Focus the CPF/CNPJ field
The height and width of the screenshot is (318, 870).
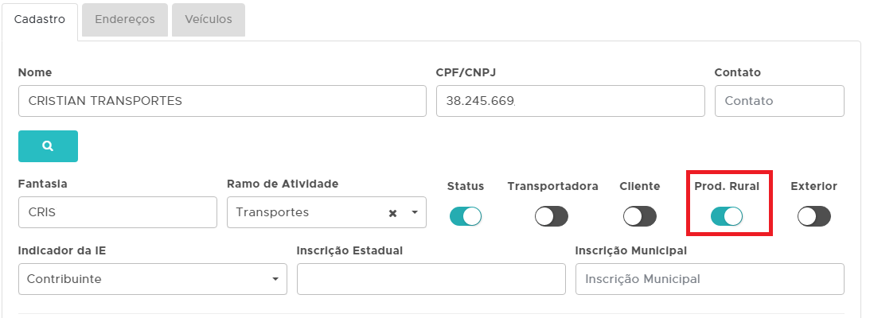coord(570,101)
